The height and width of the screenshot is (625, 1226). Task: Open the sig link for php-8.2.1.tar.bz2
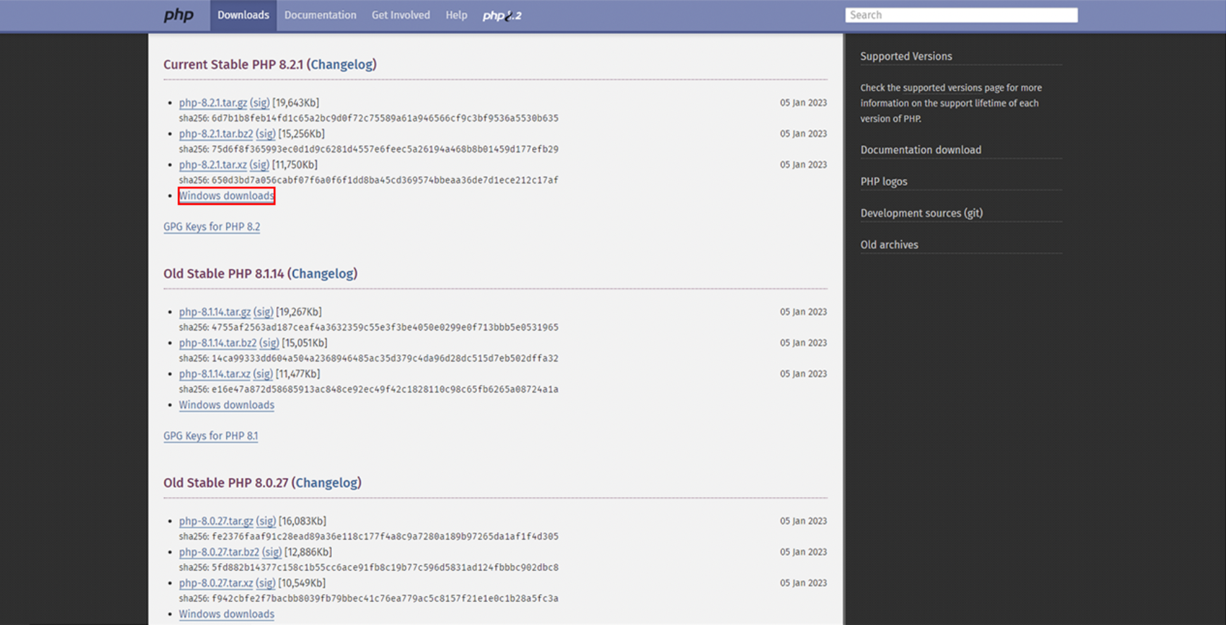point(266,134)
